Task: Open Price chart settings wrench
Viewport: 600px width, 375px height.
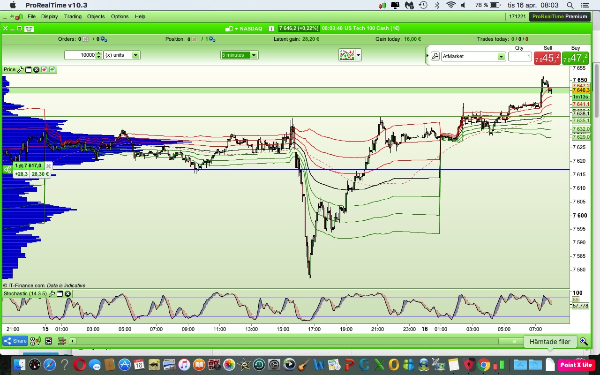Action: (x=20, y=70)
